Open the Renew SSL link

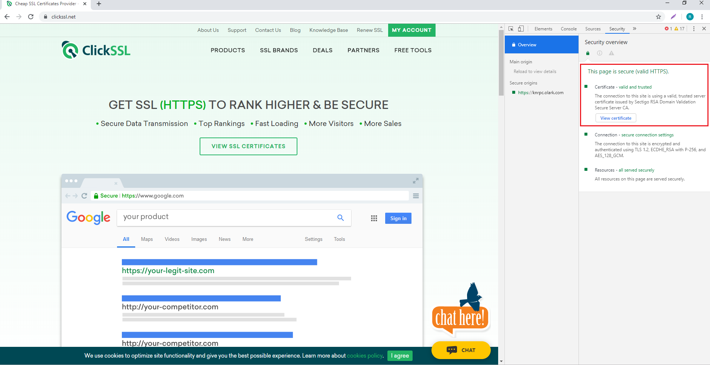pyautogui.click(x=370, y=30)
